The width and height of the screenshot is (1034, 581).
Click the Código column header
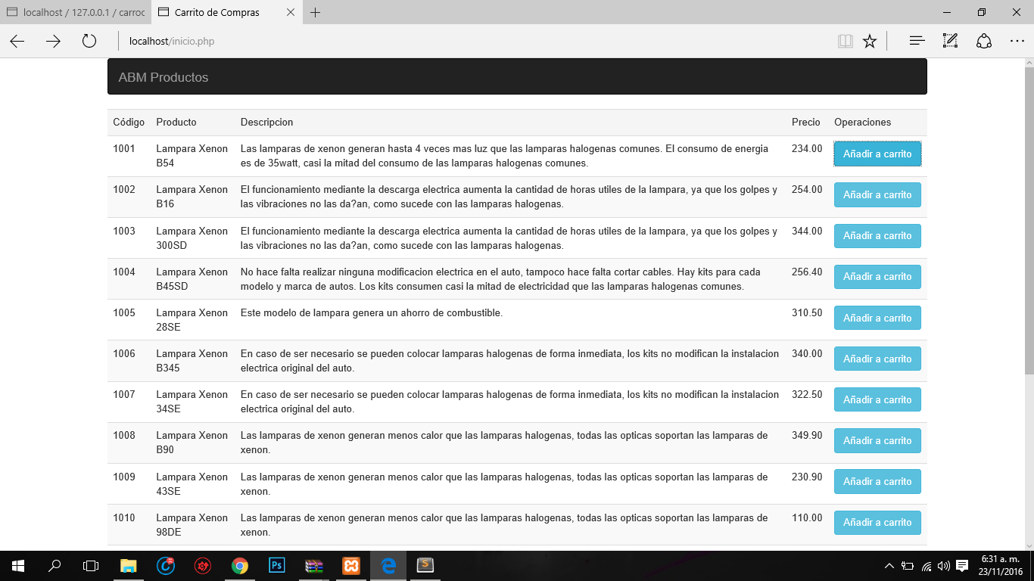[129, 122]
